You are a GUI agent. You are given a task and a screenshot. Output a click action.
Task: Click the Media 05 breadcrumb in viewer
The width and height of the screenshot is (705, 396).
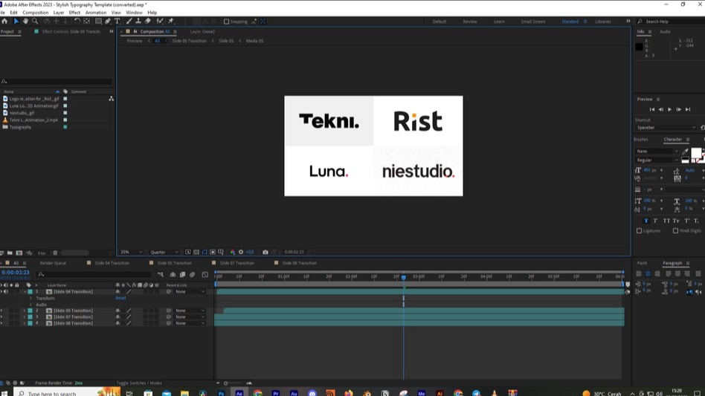pyautogui.click(x=254, y=41)
